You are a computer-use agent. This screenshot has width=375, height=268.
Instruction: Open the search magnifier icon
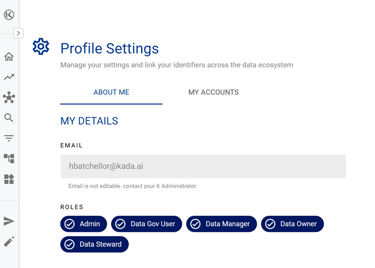pos(9,118)
